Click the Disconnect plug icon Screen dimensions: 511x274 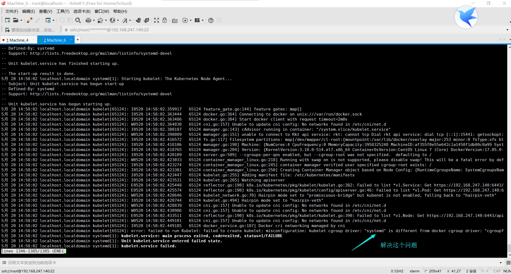(30, 20)
